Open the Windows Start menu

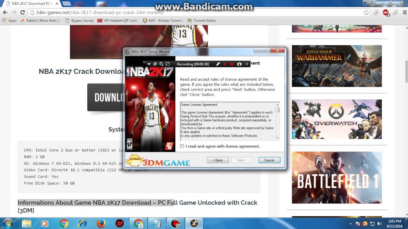8,224
